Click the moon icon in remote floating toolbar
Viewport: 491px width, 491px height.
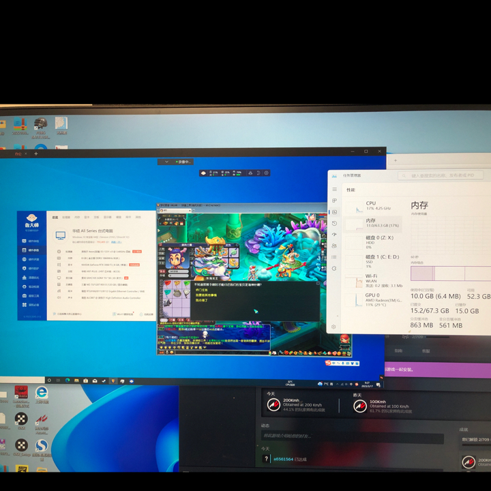258,173
